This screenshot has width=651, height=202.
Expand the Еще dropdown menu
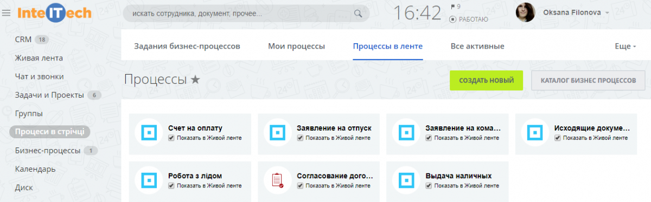click(x=625, y=46)
